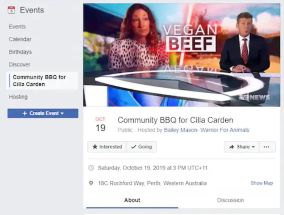Click the clock icon beside event date
Screen dimensions: 284x215
(91, 168)
